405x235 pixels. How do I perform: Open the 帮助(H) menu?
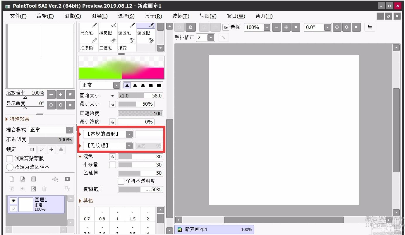click(x=264, y=16)
